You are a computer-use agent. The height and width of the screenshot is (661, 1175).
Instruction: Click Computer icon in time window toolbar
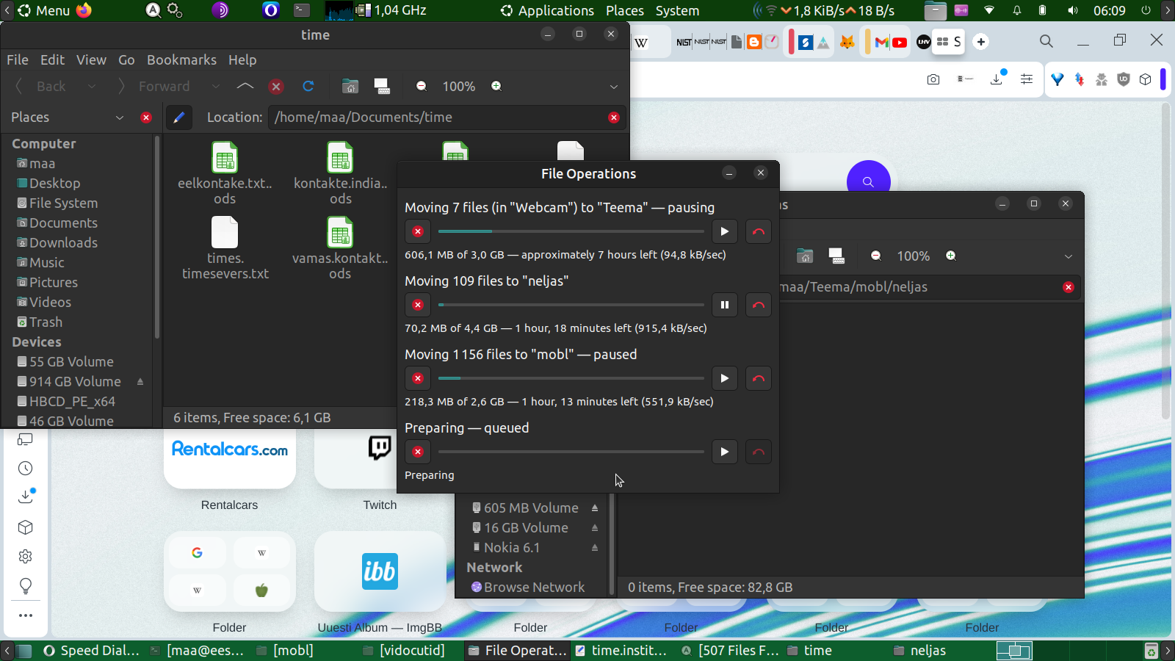(x=382, y=87)
